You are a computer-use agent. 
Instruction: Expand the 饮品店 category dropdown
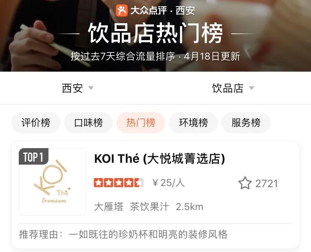233,88
